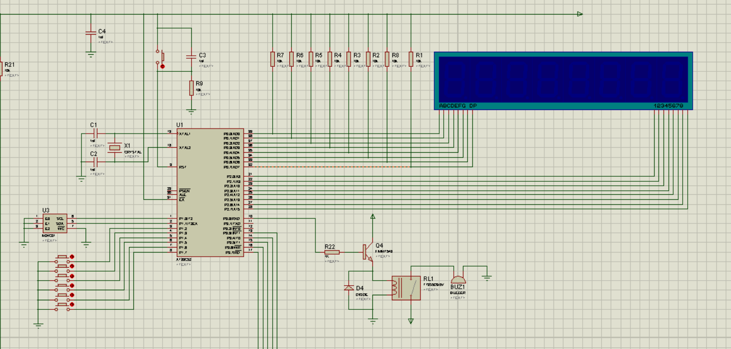
Task: Click the blue LCD display module
Action: click(x=563, y=80)
